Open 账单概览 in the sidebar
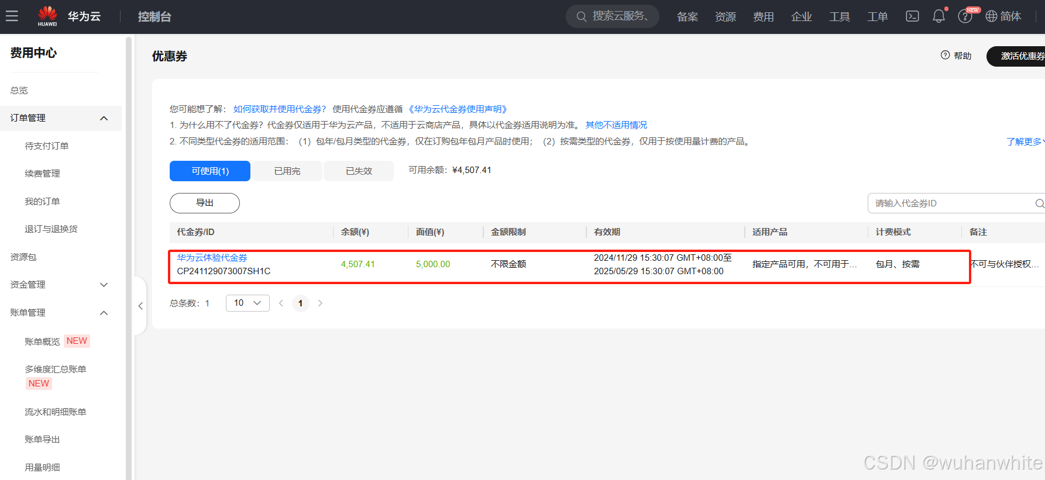This screenshot has width=1045, height=480. pos(42,341)
